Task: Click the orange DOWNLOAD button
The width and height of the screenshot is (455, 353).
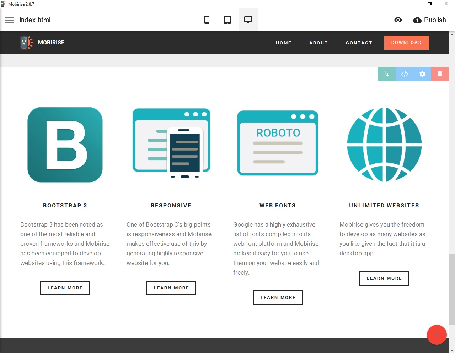Action: click(406, 42)
